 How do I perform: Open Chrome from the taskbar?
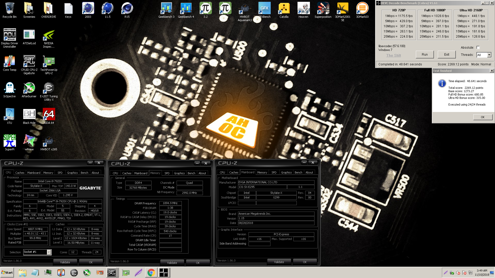pos(151,273)
